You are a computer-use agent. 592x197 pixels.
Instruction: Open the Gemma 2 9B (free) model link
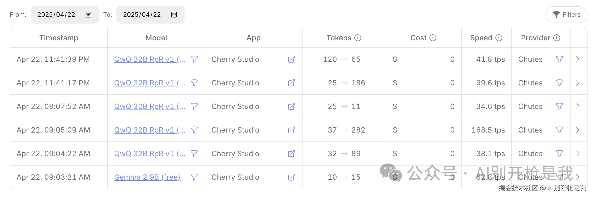[147, 177]
